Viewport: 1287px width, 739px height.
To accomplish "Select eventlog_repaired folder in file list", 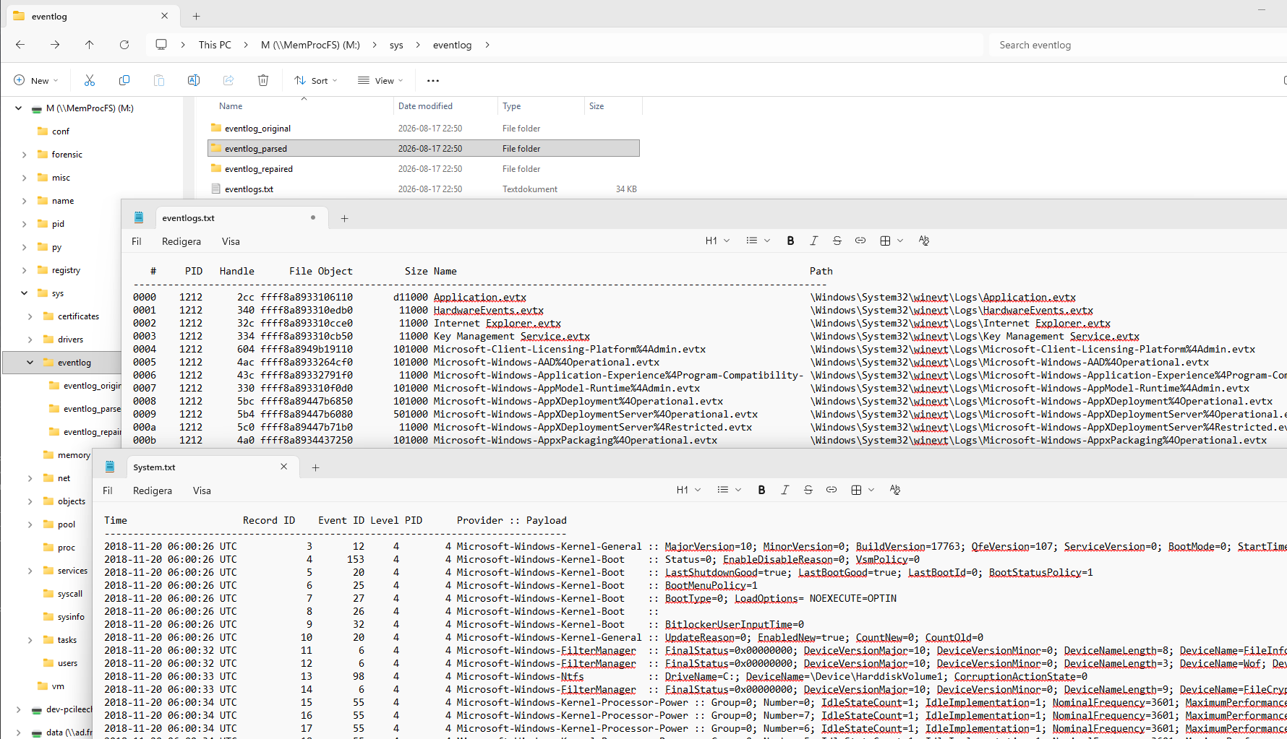I will (x=423, y=168).
